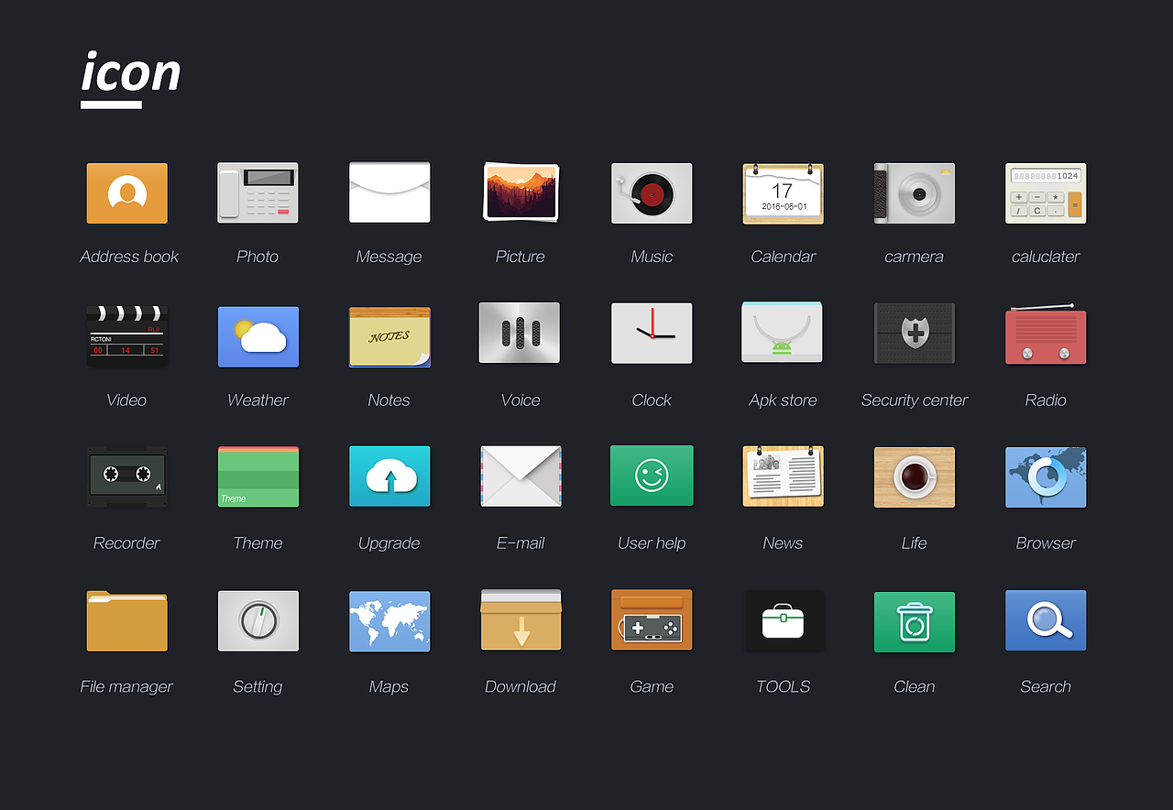This screenshot has width=1173, height=810.
Task: Click the red Radio icon
Action: pyautogui.click(x=1046, y=334)
